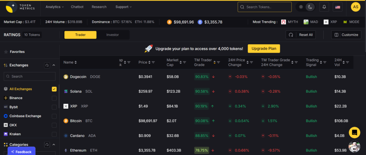Screen dimensions: 366x155
Task: Check the OKX exchange checkbox
Action: pyautogui.click(x=54, y=125)
